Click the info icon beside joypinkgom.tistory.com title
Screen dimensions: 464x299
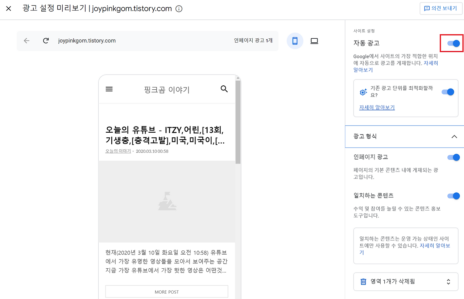click(x=179, y=9)
